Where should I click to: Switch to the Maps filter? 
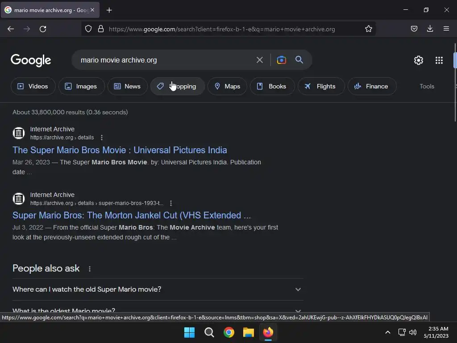227,86
